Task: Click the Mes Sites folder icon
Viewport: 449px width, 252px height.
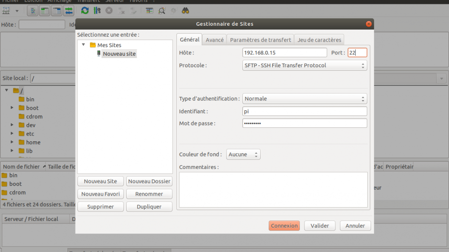Action: (x=92, y=45)
